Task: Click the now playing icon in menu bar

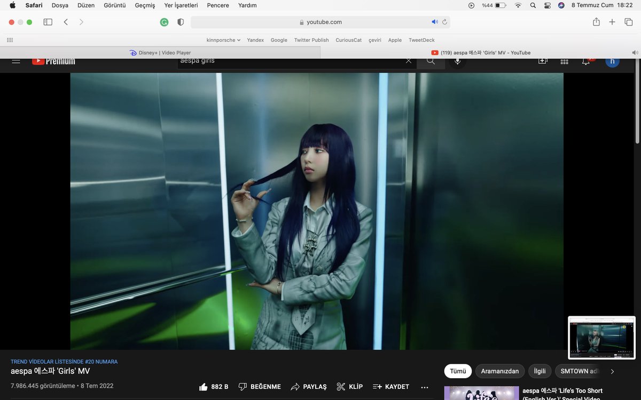Action: (471, 5)
